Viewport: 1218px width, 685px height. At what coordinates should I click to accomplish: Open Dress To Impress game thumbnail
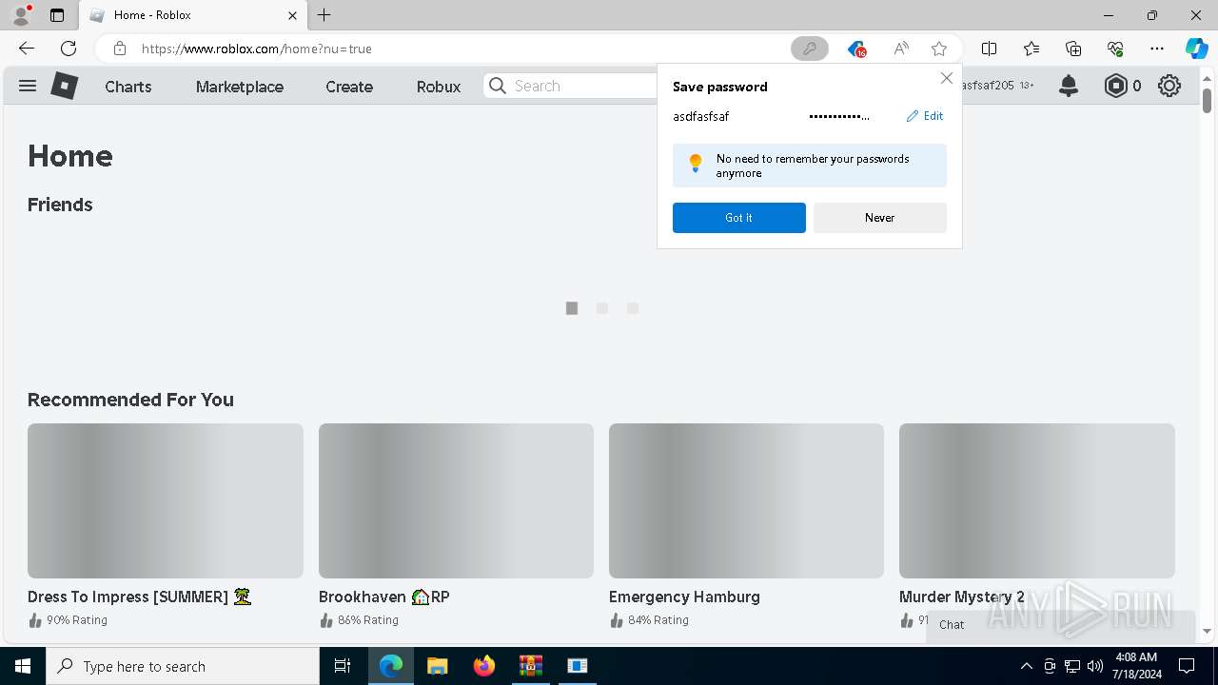coord(166,500)
